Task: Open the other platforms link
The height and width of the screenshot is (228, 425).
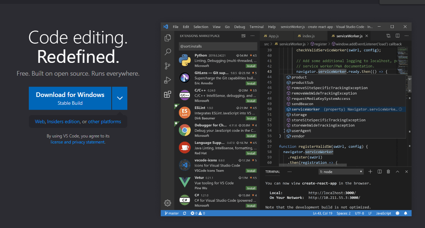Action: [x=105, y=121]
